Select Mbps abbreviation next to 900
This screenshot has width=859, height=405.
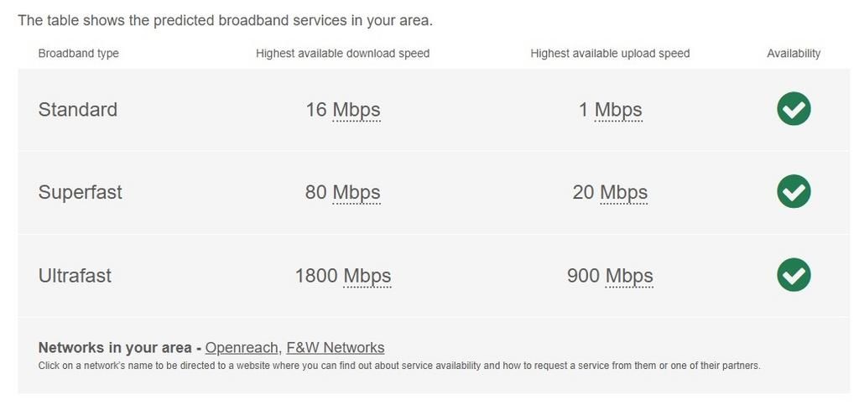629,276
